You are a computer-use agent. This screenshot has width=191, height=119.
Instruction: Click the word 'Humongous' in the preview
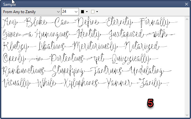click(x=52, y=34)
